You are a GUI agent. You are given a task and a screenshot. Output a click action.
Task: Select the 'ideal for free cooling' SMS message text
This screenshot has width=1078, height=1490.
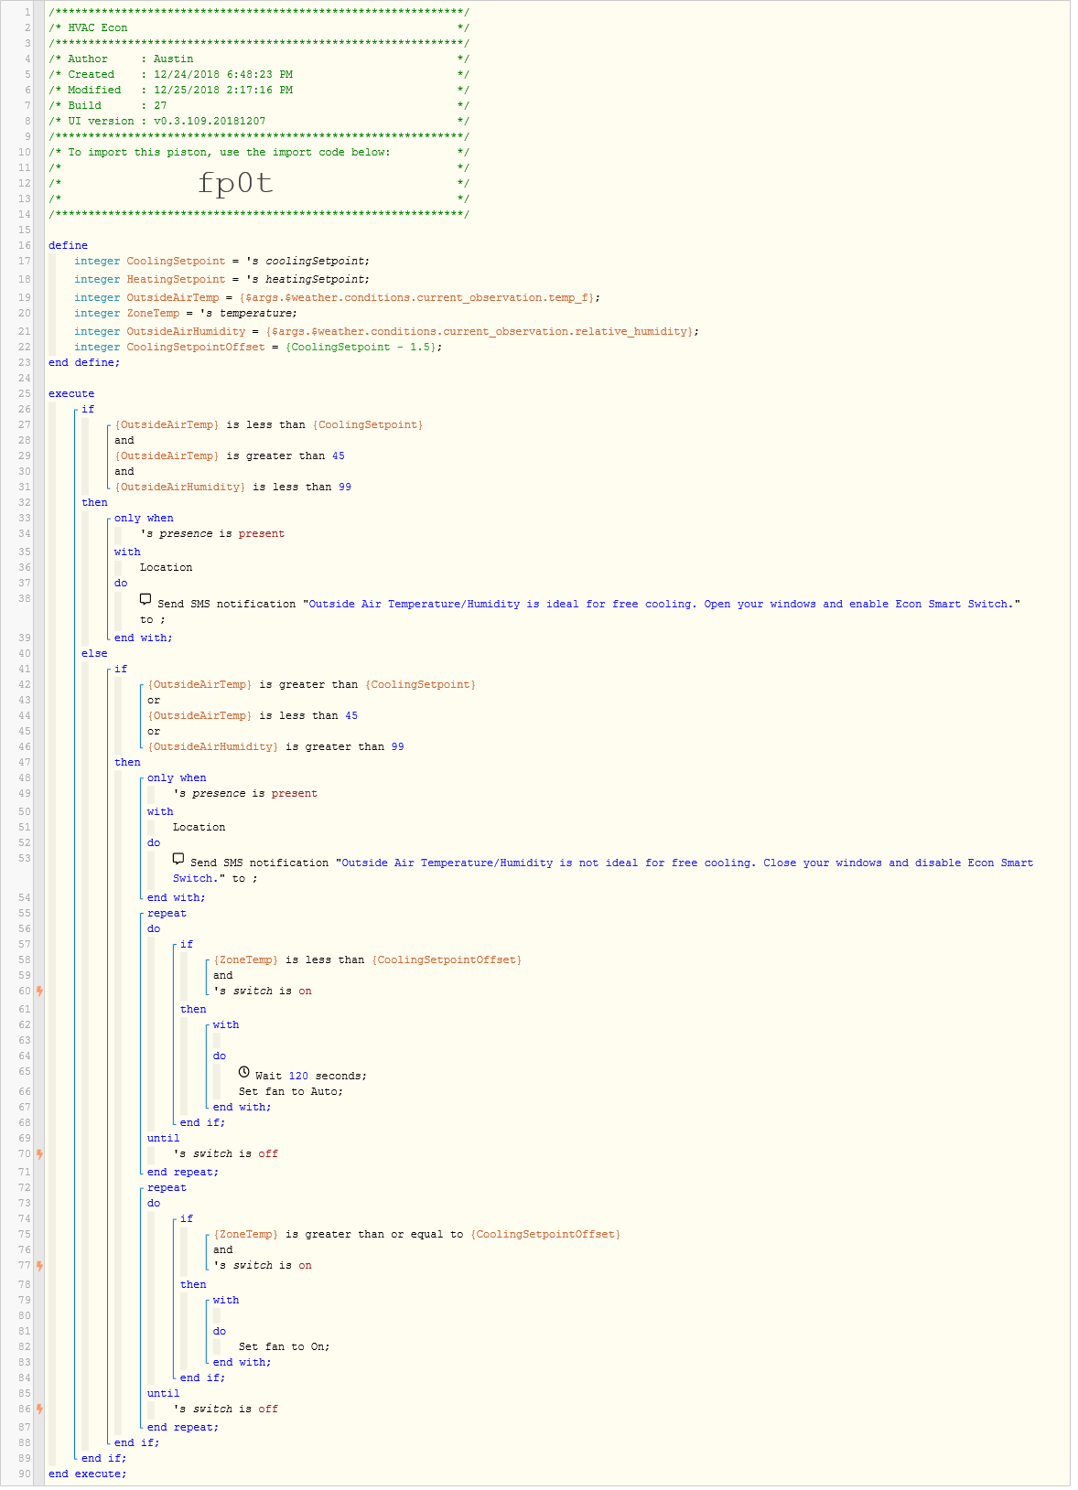coord(662,604)
